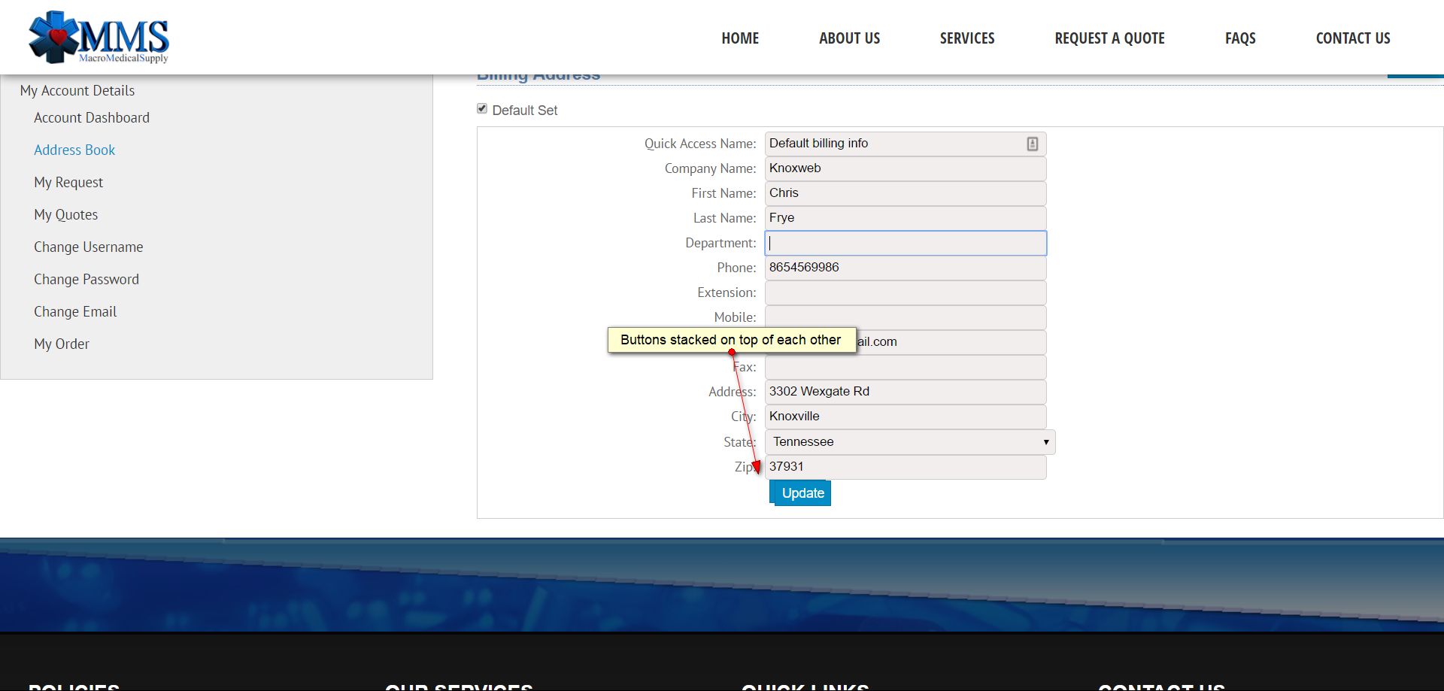
Task: Focus the Extension input field
Action: (906, 292)
